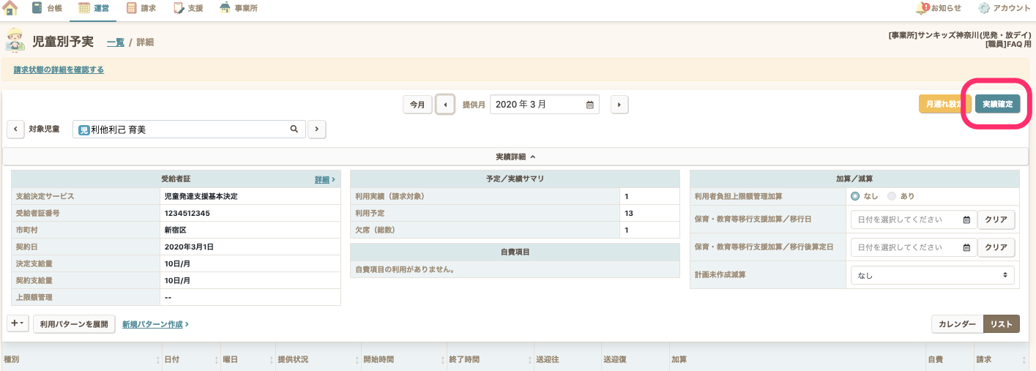Open 請求状態の詳細を確認する link
The width and height of the screenshot is (1036, 371).
(59, 70)
